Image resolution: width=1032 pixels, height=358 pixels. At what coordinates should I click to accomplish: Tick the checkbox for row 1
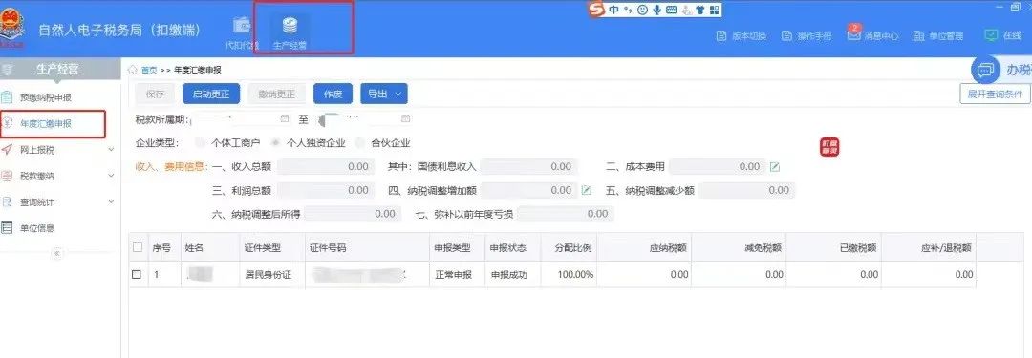[x=137, y=274]
